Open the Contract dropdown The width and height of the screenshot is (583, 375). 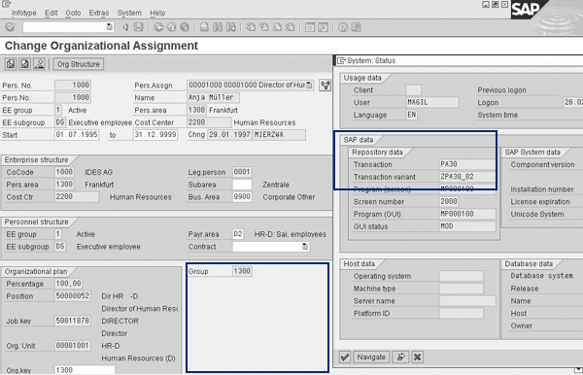coord(305,247)
